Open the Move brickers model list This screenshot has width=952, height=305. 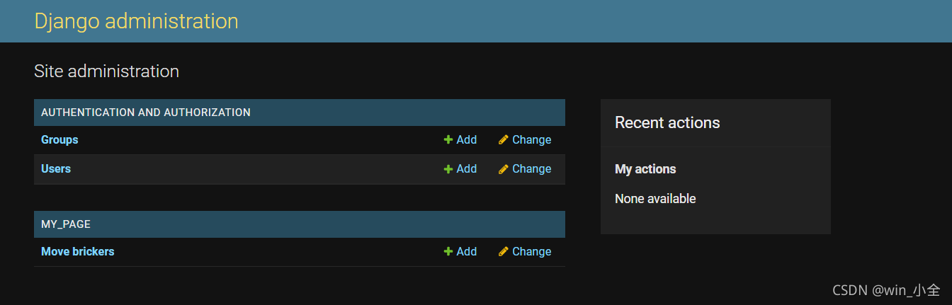pyautogui.click(x=77, y=252)
